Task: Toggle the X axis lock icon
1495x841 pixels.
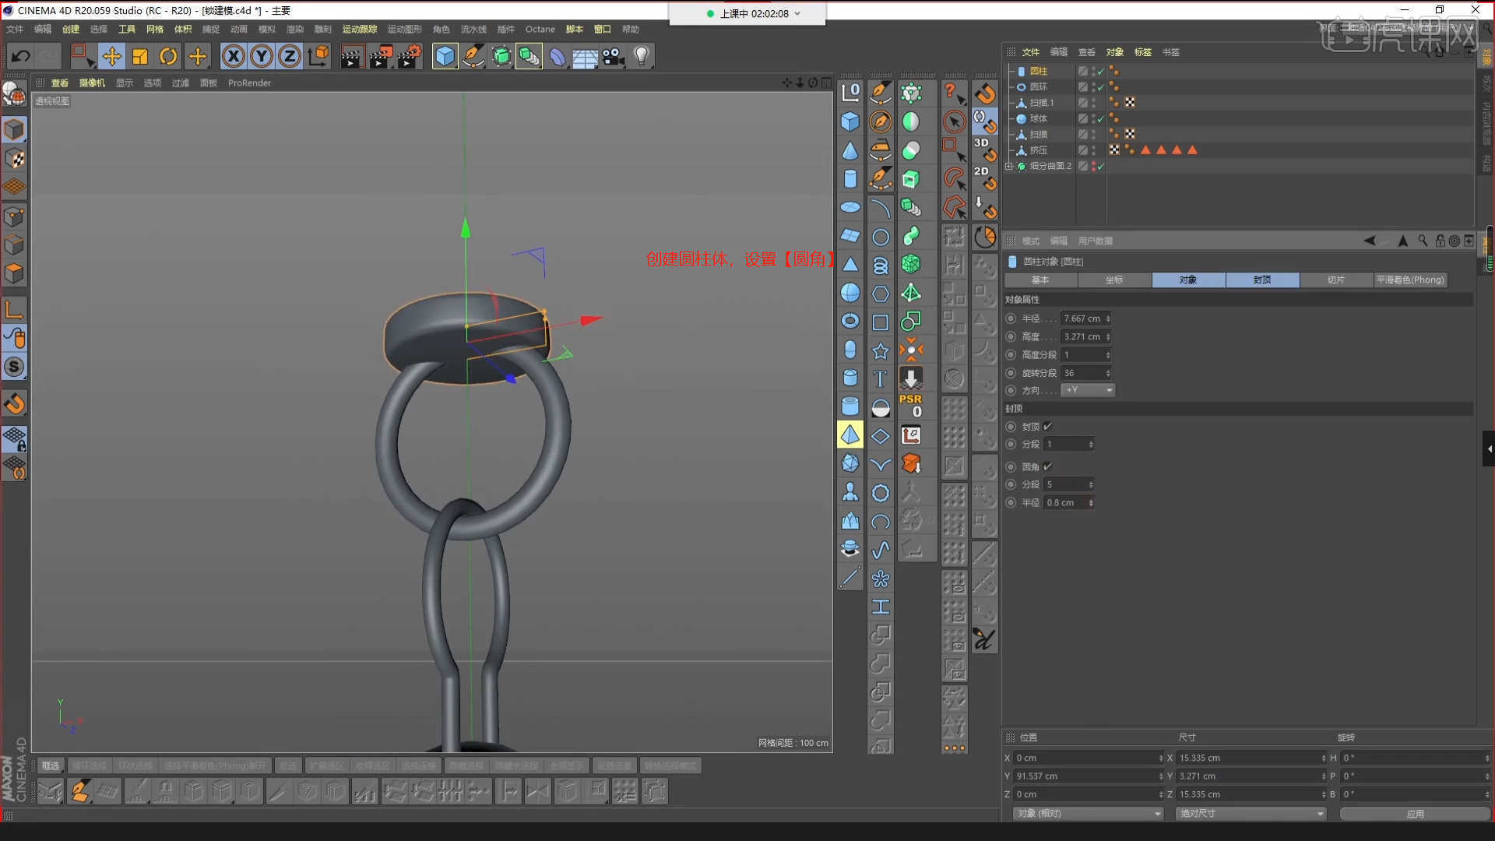Action: point(234,56)
